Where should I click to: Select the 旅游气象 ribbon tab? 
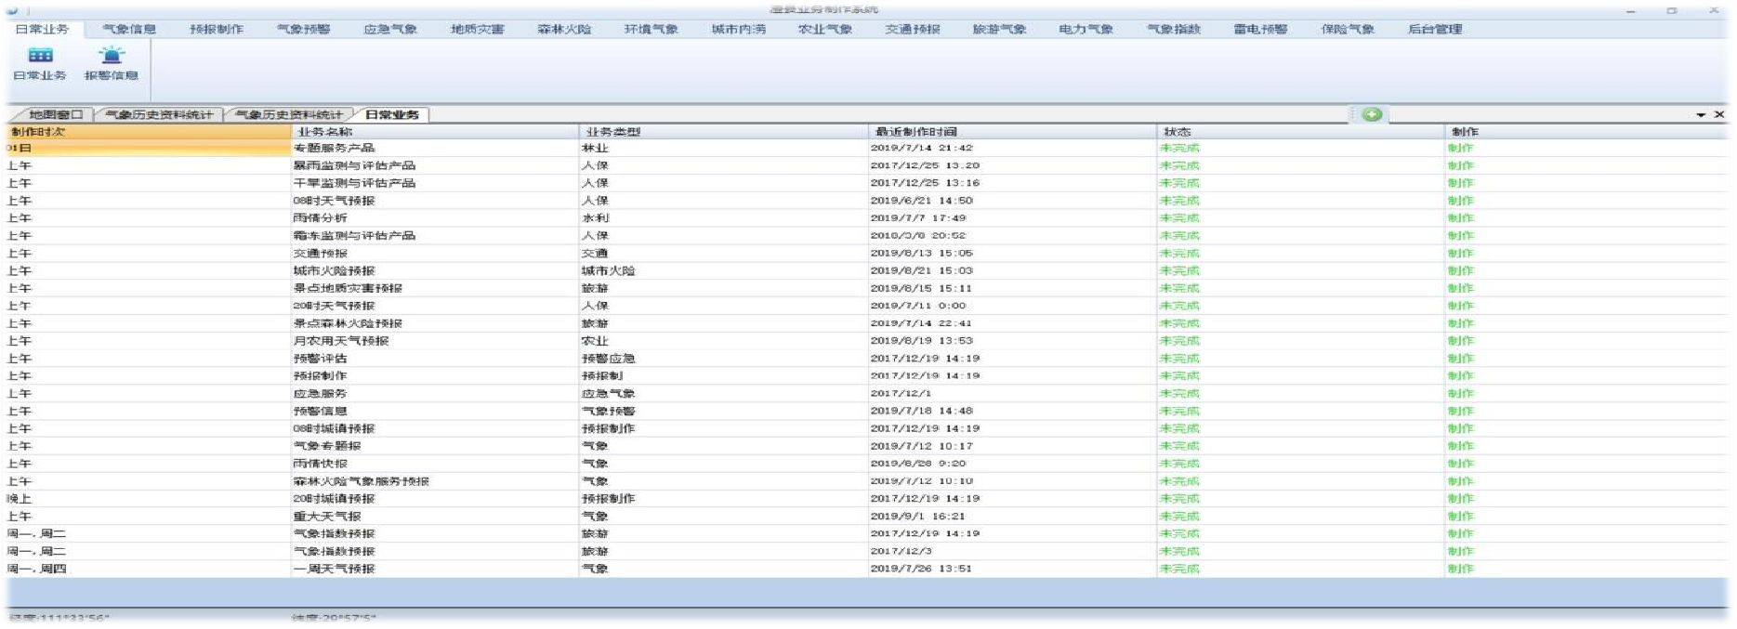(x=999, y=29)
